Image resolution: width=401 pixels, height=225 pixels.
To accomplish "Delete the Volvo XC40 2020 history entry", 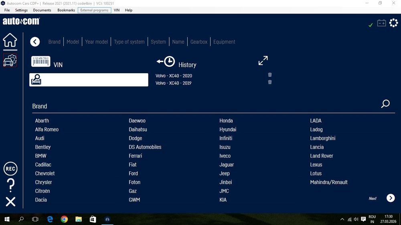I will pos(270,75).
